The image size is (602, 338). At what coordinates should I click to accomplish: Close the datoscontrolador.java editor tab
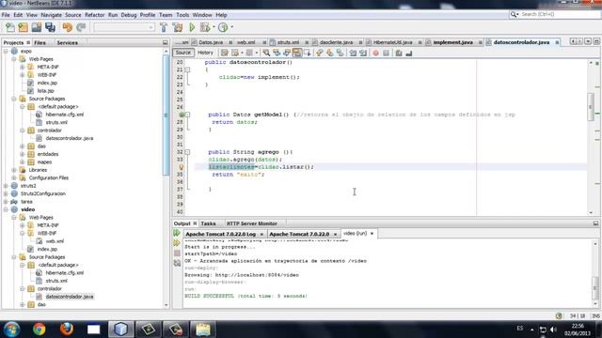pyautogui.click(x=557, y=42)
